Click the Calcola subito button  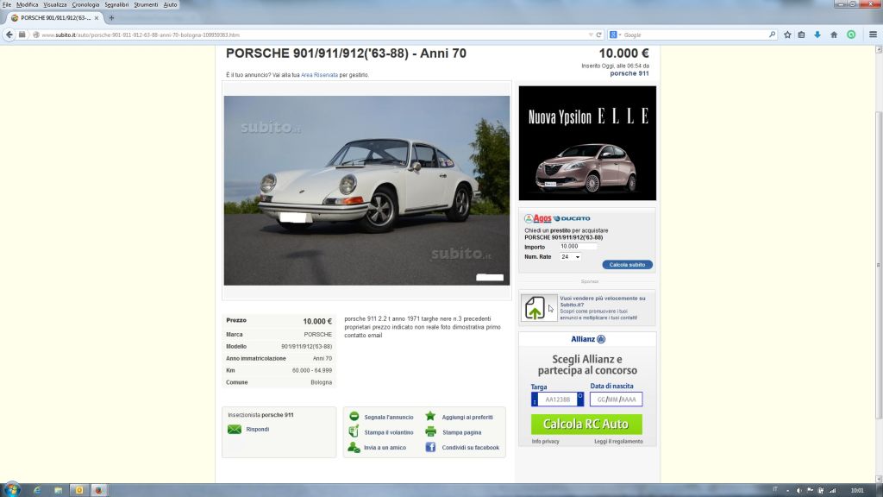tap(628, 265)
